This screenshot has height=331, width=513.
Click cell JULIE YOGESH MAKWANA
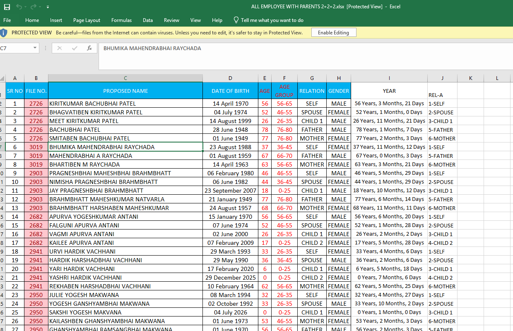[x=125, y=295]
